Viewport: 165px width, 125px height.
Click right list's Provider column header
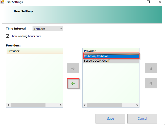(111, 51)
